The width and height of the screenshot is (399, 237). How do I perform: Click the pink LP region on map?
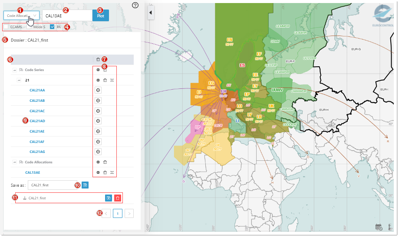click(x=198, y=127)
